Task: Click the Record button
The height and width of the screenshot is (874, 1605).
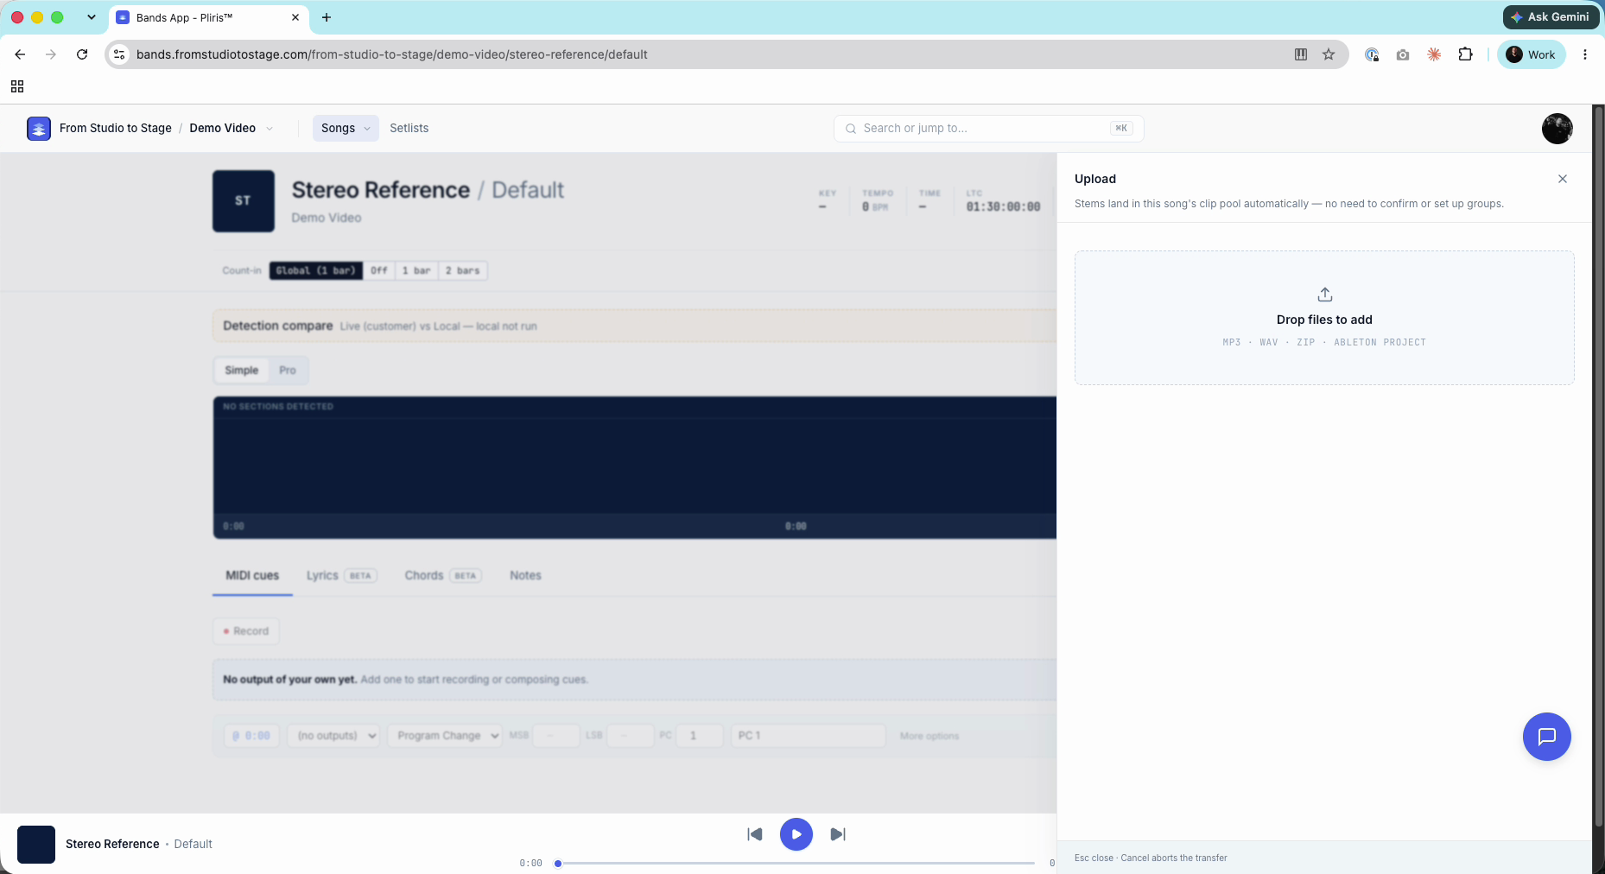Action: pos(246,631)
